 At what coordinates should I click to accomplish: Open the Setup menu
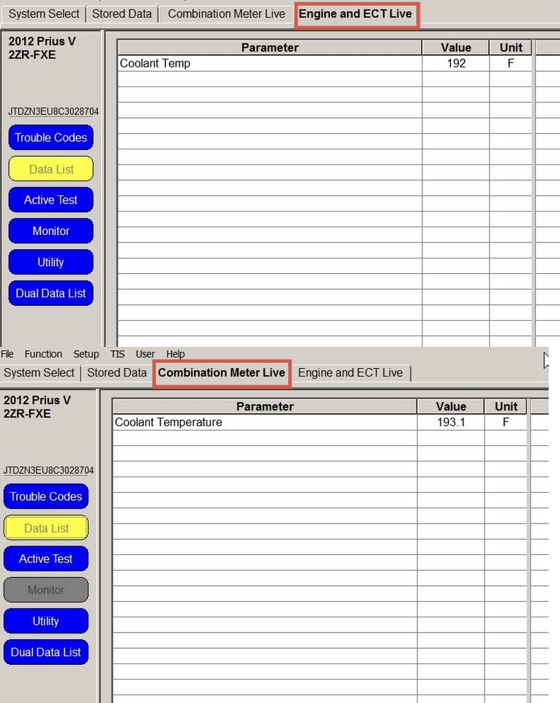pyautogui.click(x=86, y=354)
